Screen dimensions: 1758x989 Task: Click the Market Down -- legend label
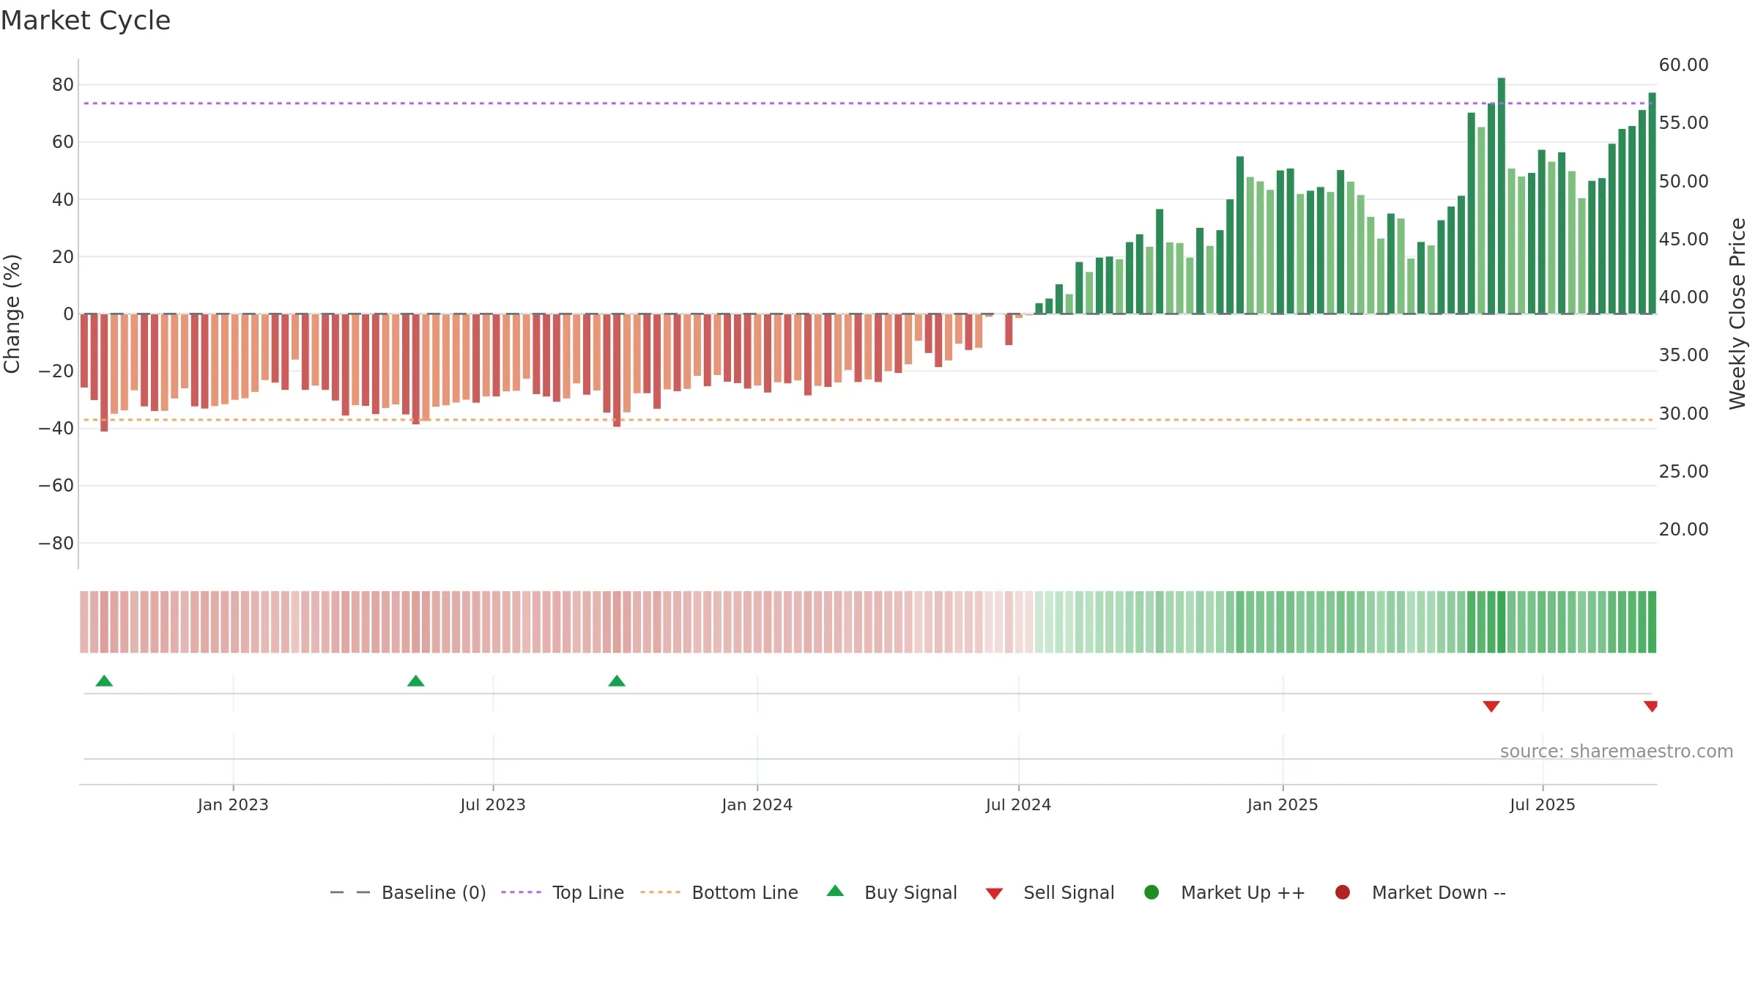pyautogui.click(x=1439, y=893)
